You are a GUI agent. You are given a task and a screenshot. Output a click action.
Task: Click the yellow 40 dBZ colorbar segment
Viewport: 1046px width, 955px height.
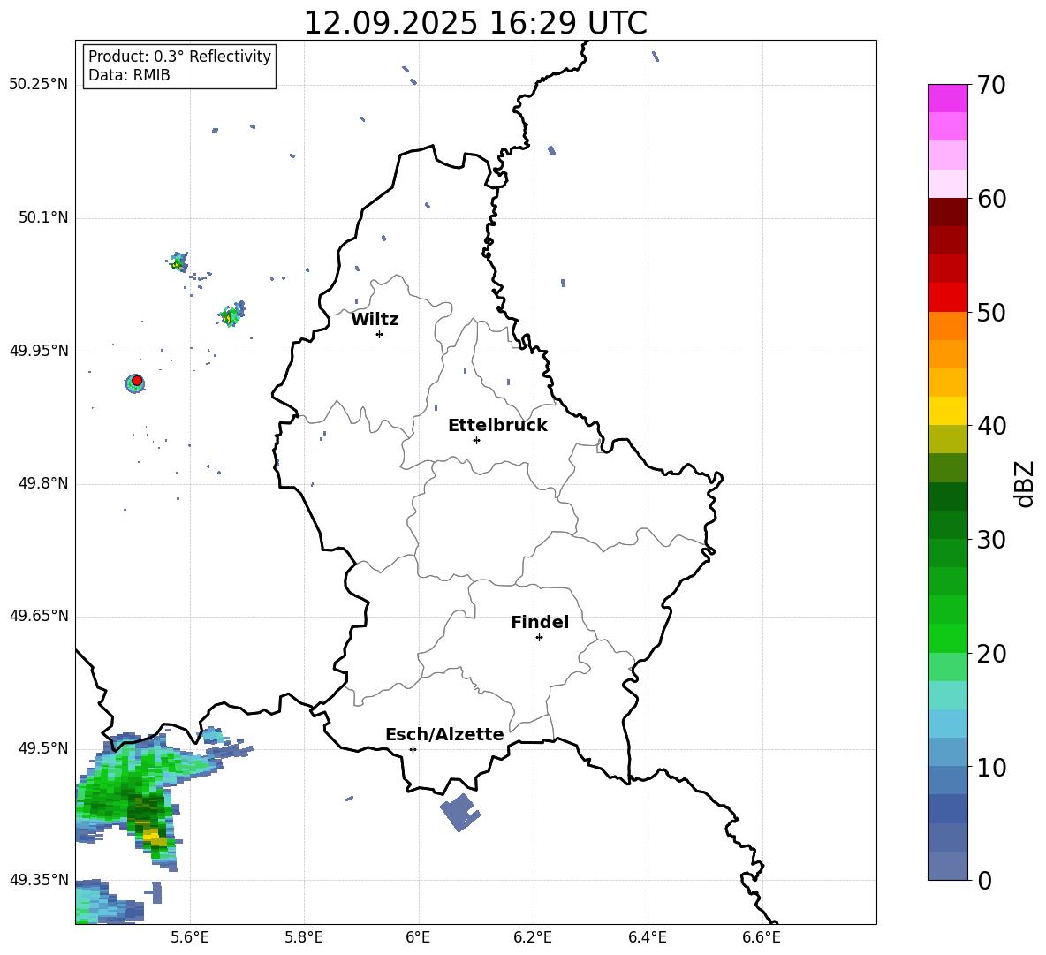coord(947,411)
